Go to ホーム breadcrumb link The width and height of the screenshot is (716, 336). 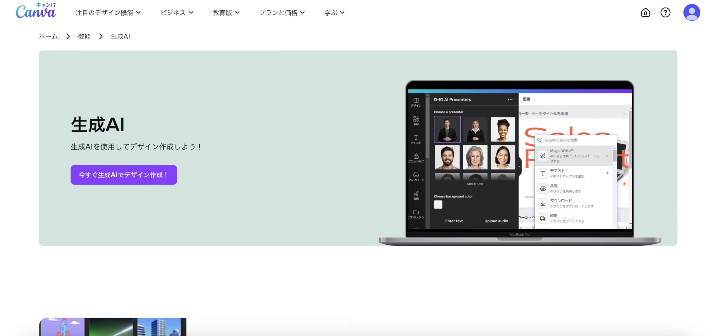48,36
